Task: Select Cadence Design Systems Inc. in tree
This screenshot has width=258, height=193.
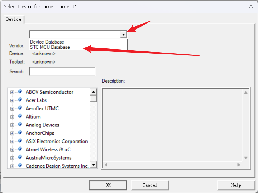Action: (x=57, y=166)
